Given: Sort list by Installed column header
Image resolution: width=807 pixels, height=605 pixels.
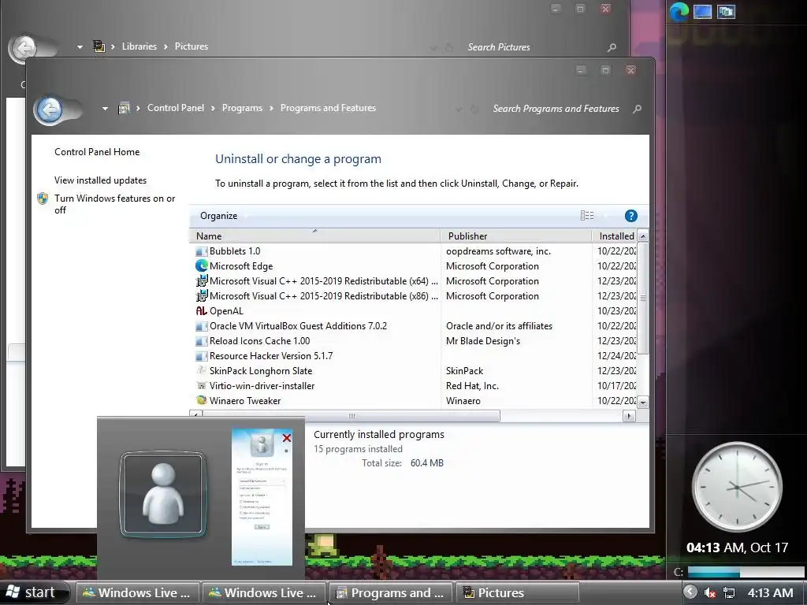Looking at the screenshot, I should 615,236.
